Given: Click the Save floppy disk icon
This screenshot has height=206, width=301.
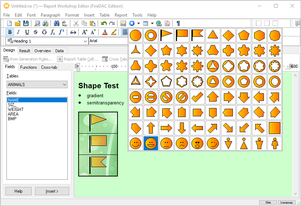Looking at the screenshot, I should click(26, 23).
